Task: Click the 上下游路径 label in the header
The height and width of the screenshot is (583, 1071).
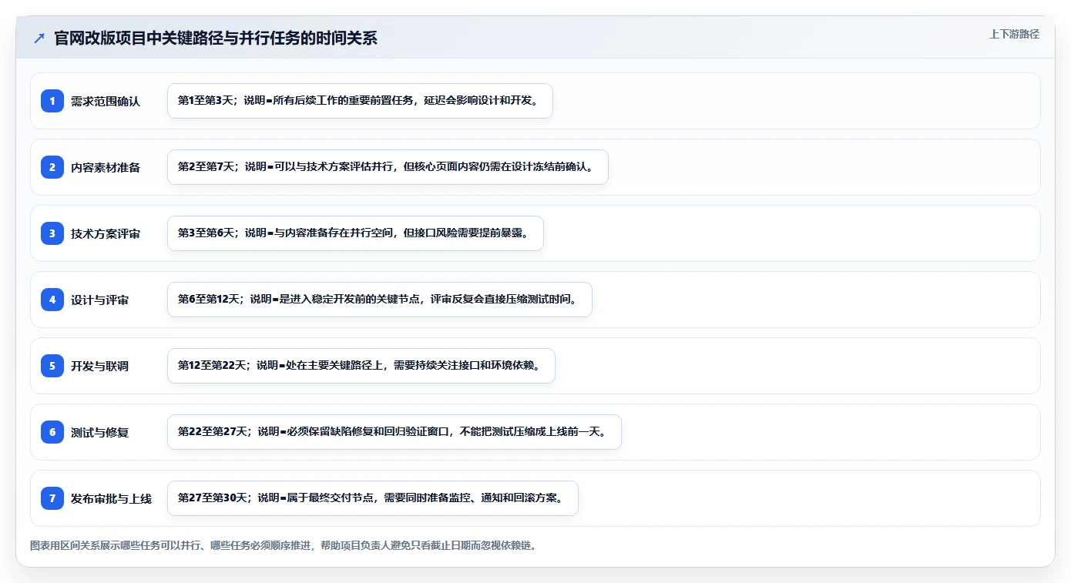Action: [x=1014, y=34]
